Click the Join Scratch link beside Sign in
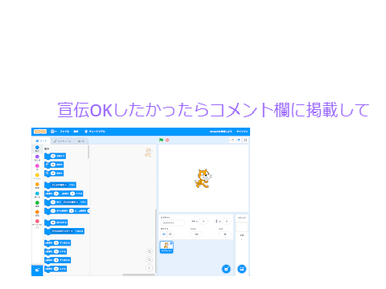The height and width of the screenshot is (289, 386). click(220, 132)
